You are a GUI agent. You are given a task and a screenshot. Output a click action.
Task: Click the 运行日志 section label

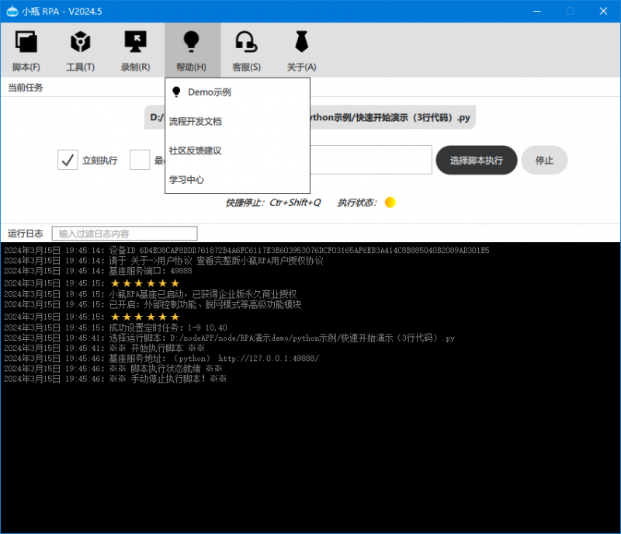tap(26, 234)
